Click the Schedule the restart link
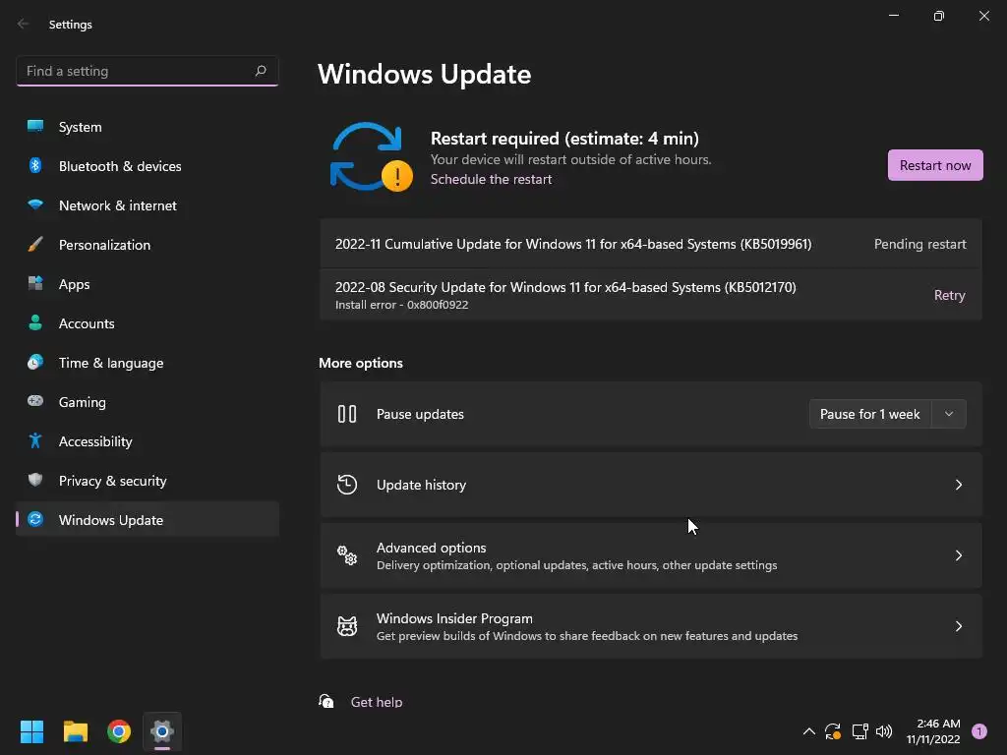Screen dimensions: 1007x755 point(491,179)
